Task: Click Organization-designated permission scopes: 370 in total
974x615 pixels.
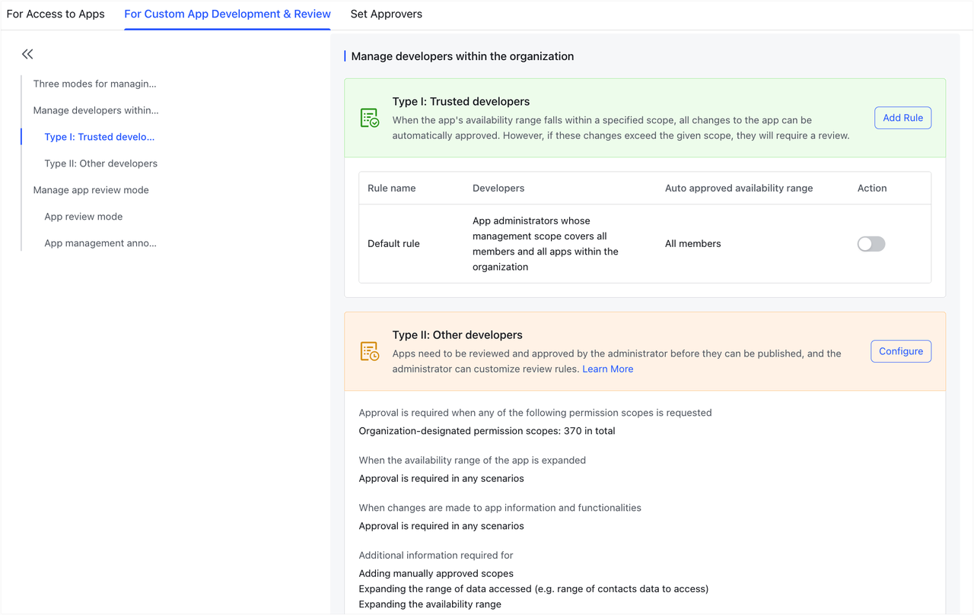Action: point(487,431)
